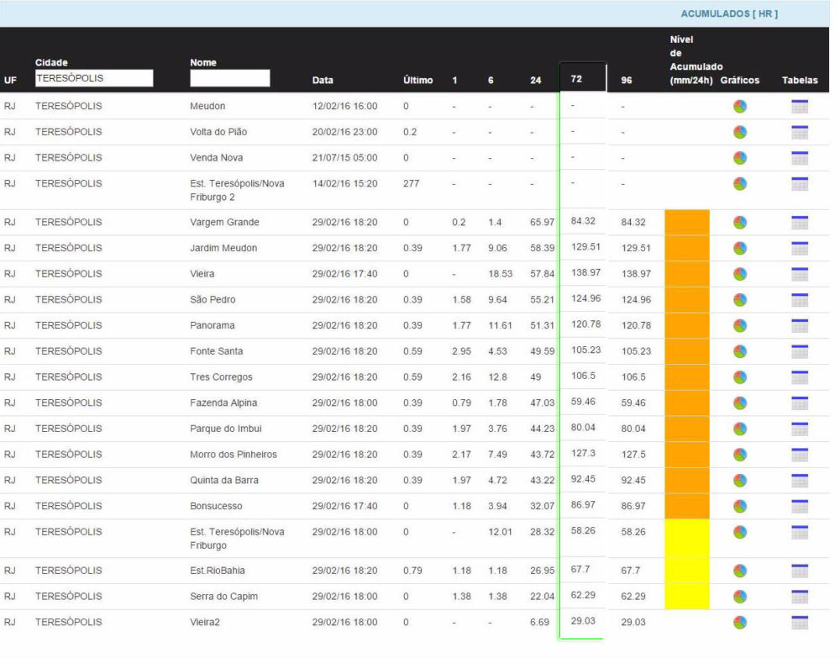Click the yellow level cell for Est.RioBahia
This screenshot has height=658, width=840.
coord(686,571)
